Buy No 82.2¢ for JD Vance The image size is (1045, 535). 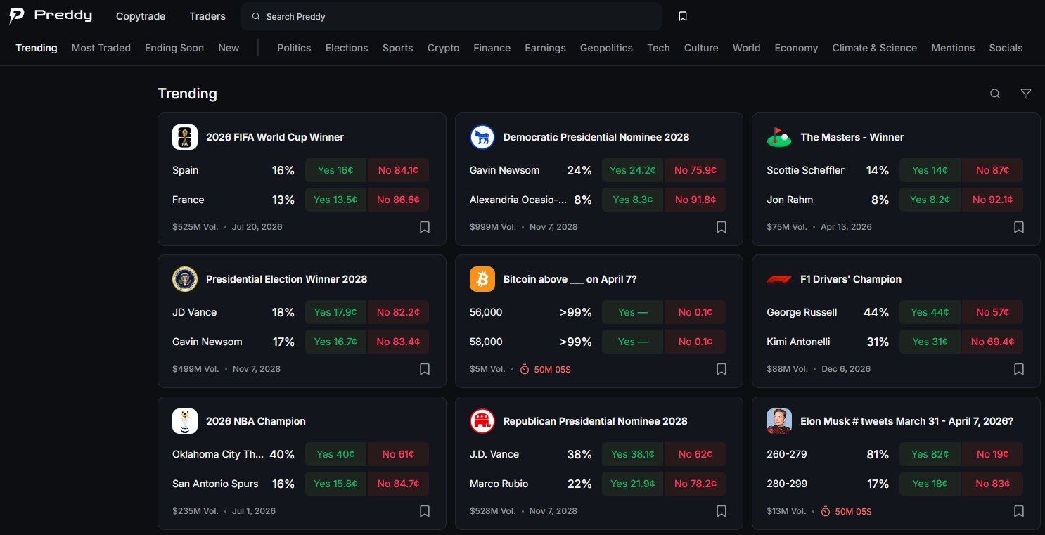[398, 312]
